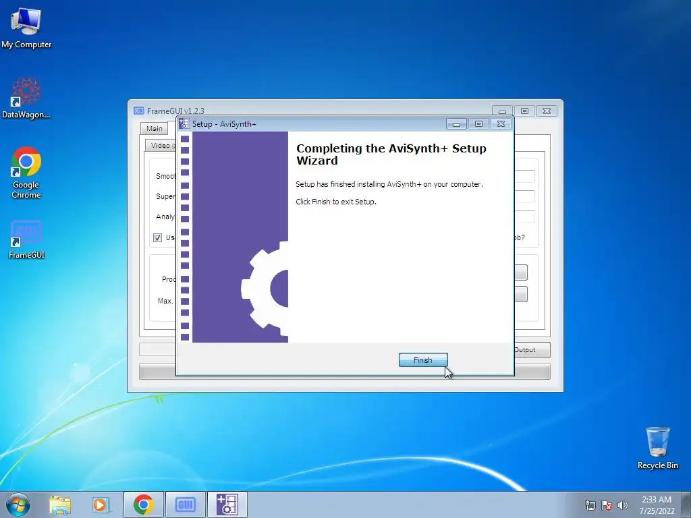The width and height of the screenshot is (691, 518).
Task: Toggle the checked 'Us...' checkbox in FrameGUI
Action: point(157,238)
